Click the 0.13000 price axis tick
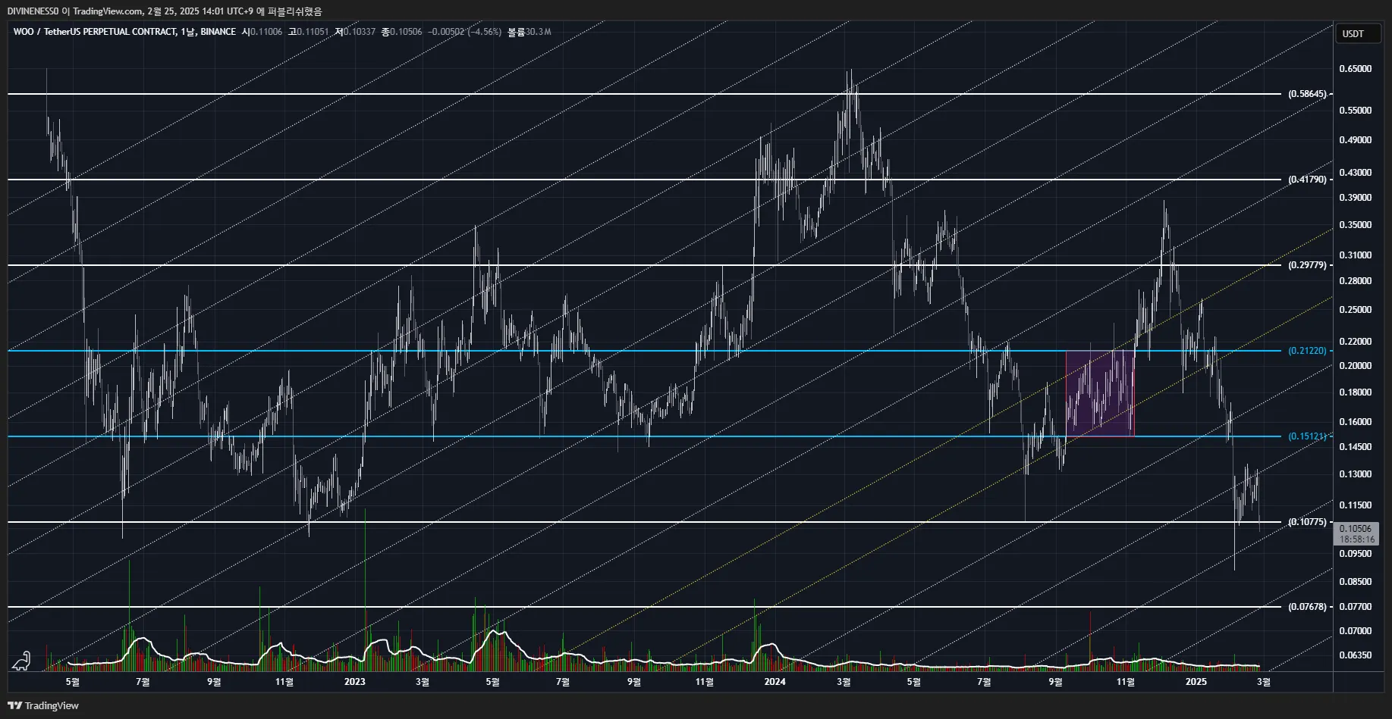This screenshot has width=1392, height=719. [1356, 474]
